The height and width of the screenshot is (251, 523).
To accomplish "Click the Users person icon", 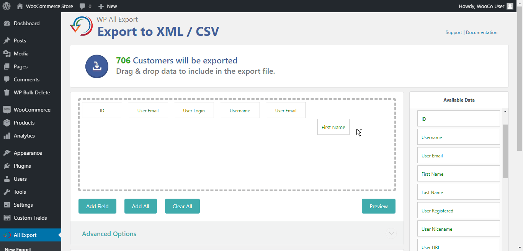I will (7, 179).
